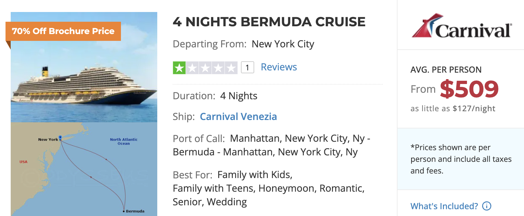The image size is (524, 216).
Task: Click the 70% Off Brochure Price badge
Action: click(x=63, y=31)
